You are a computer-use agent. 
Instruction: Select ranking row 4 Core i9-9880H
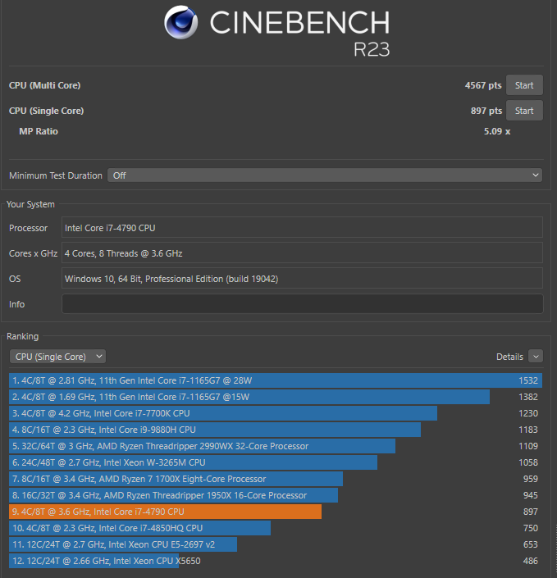[276, 430]
